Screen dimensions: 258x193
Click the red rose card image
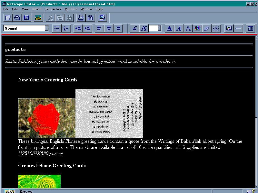47,118
